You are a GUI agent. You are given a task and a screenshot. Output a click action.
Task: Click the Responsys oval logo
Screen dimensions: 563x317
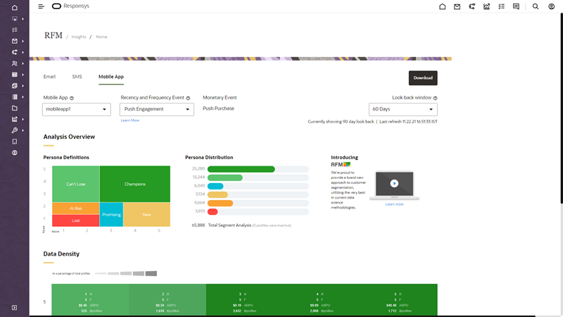pos(56,6)
